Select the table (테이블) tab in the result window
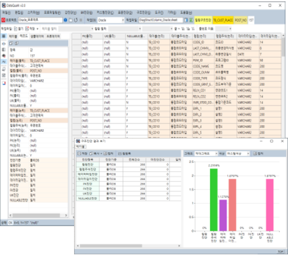The image size is (288, 256). point(80,146)
